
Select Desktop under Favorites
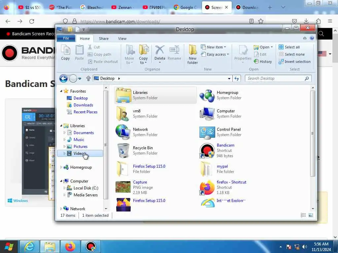tap(81, 98)
